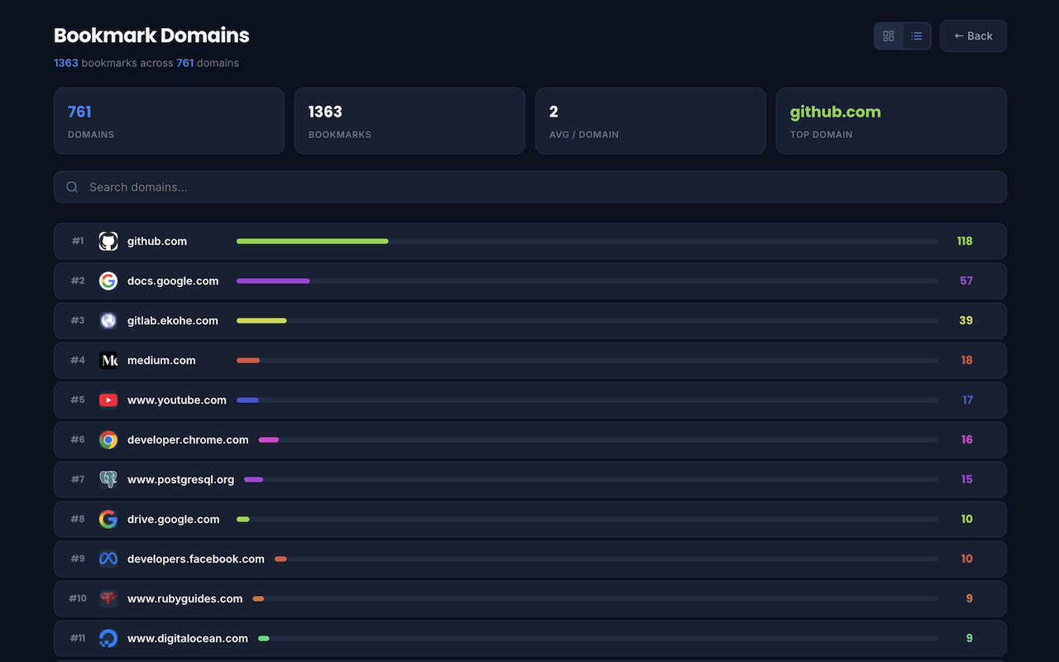Switch to grid view layout
The width and height of the screenshot is (1059, 662).
coord(889,36)
